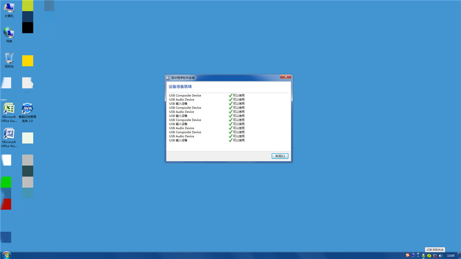This screenshot has width=461, height=259.
Task: Expand hidden tray icons arrow
Action: [418, 256]
